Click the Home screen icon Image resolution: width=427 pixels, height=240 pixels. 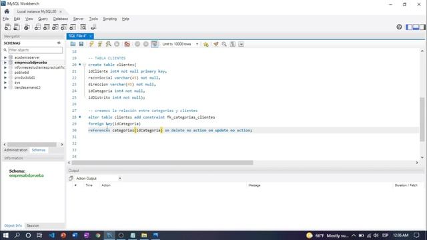point(7,11)
